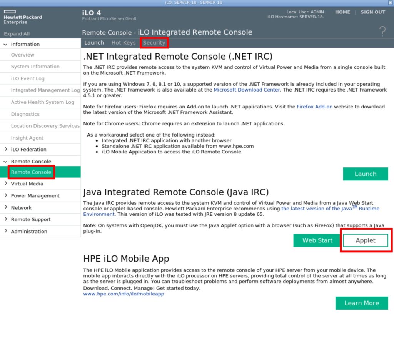
Task: Open www.hpe.com/info/ilo/mobileapp link
Action: [x=124, y=294]
